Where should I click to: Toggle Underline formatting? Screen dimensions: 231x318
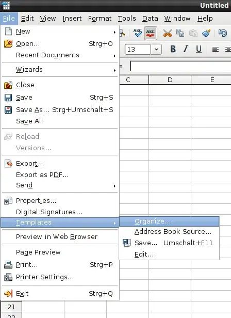point(199,49)
